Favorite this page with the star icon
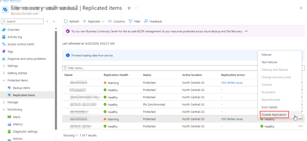The height and width of the screenshot is (141, 307). (x=129, y=8)
